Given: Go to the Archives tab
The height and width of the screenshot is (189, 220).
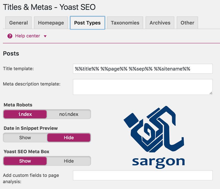Looking at the screenshot, I should coord(160,23).
